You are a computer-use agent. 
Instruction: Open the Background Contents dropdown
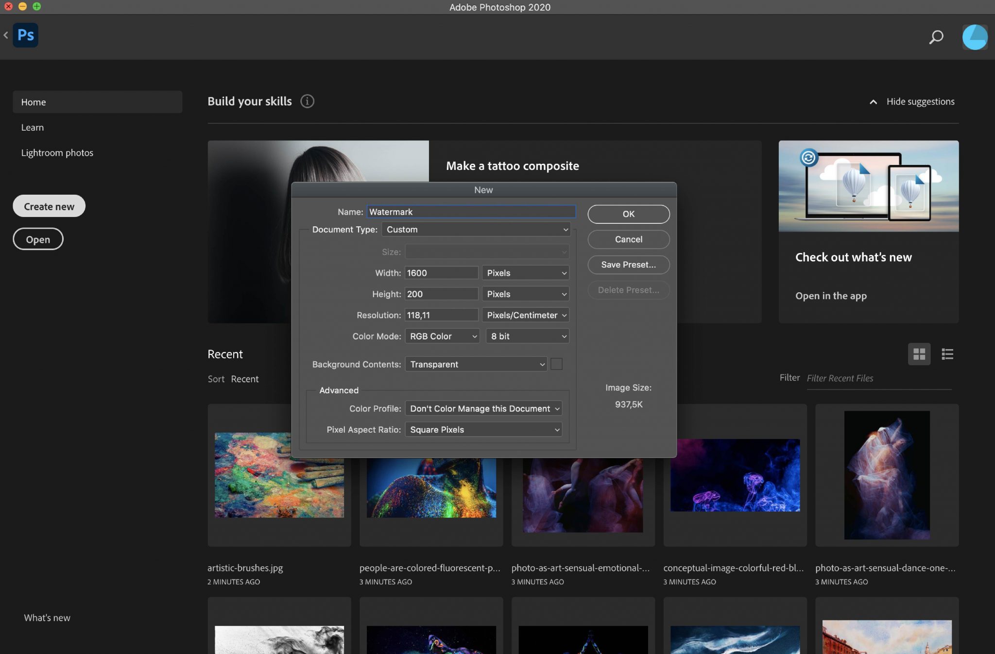(x=476, y=364)
